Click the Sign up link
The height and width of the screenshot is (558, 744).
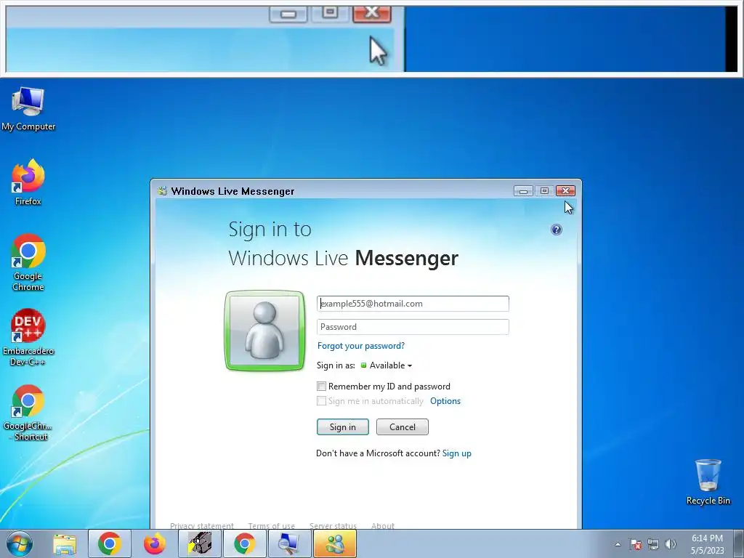456,453
